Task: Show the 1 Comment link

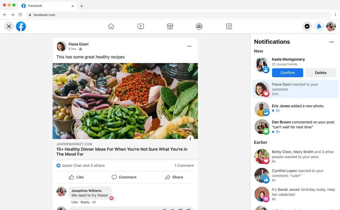Action: point(184,165)
